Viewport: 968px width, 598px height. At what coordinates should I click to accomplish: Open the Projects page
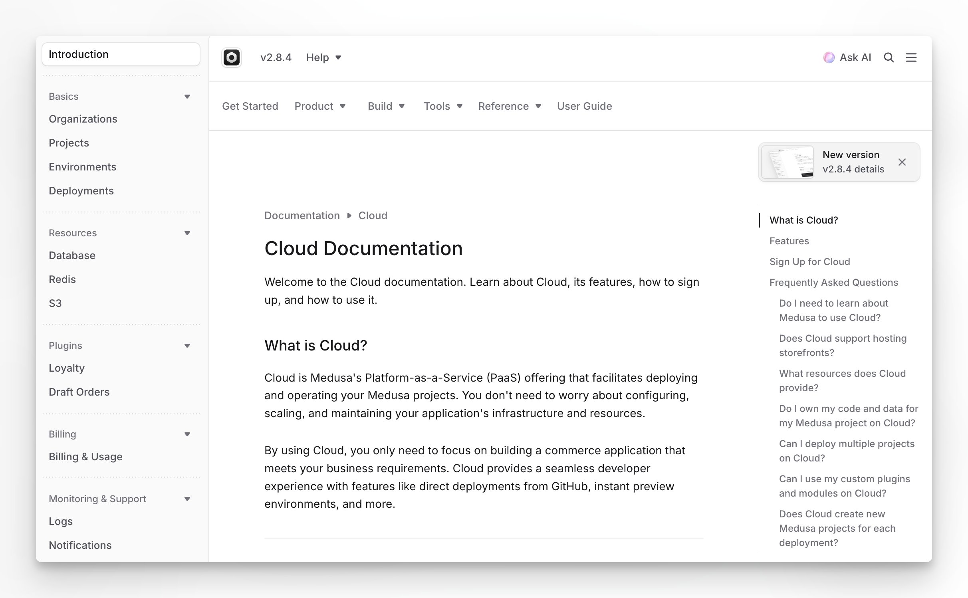(x=69, y=143)
